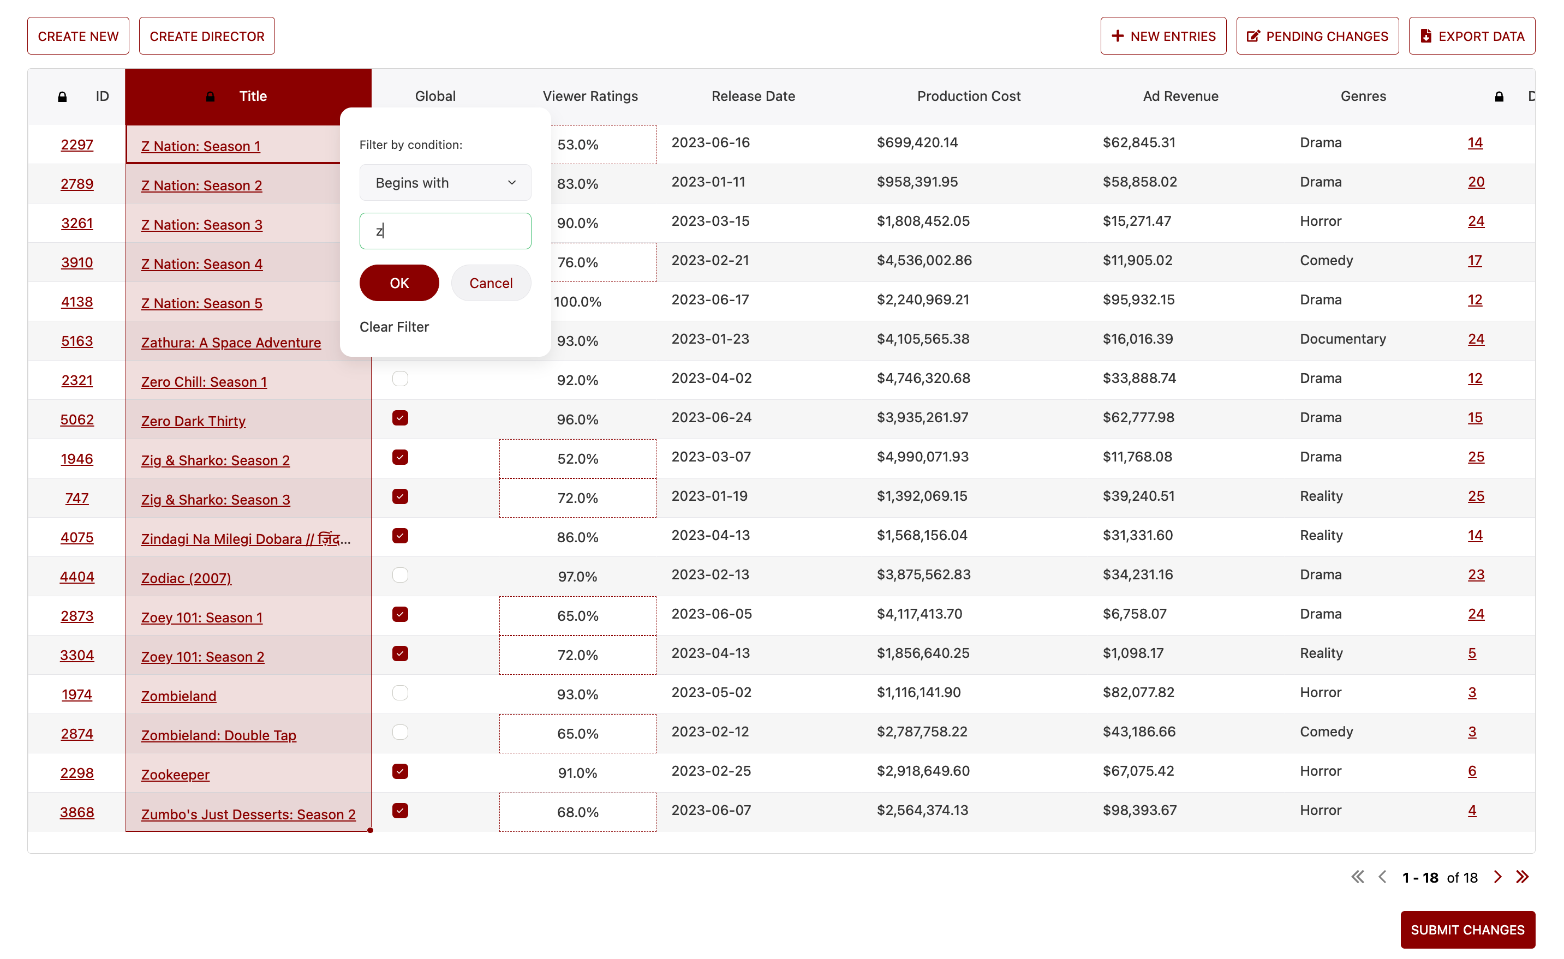
Task: Click production cost $699,420.14
Action: tap(917, 143)
